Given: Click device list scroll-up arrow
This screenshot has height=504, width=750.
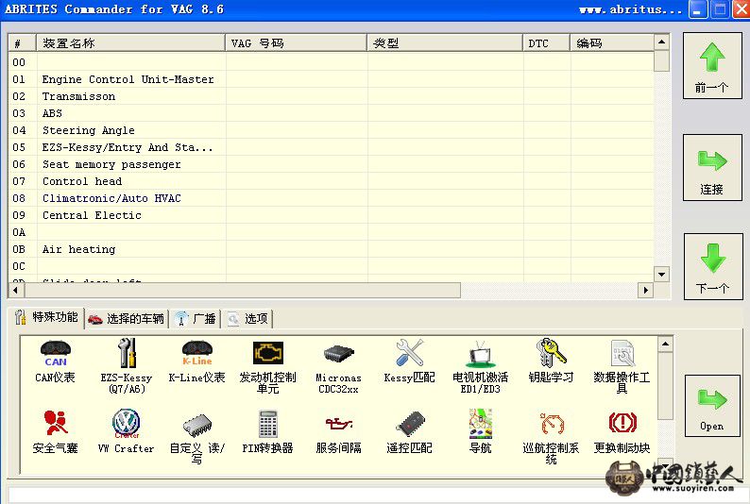Looking at the screenshot, I should click(661, 42).
